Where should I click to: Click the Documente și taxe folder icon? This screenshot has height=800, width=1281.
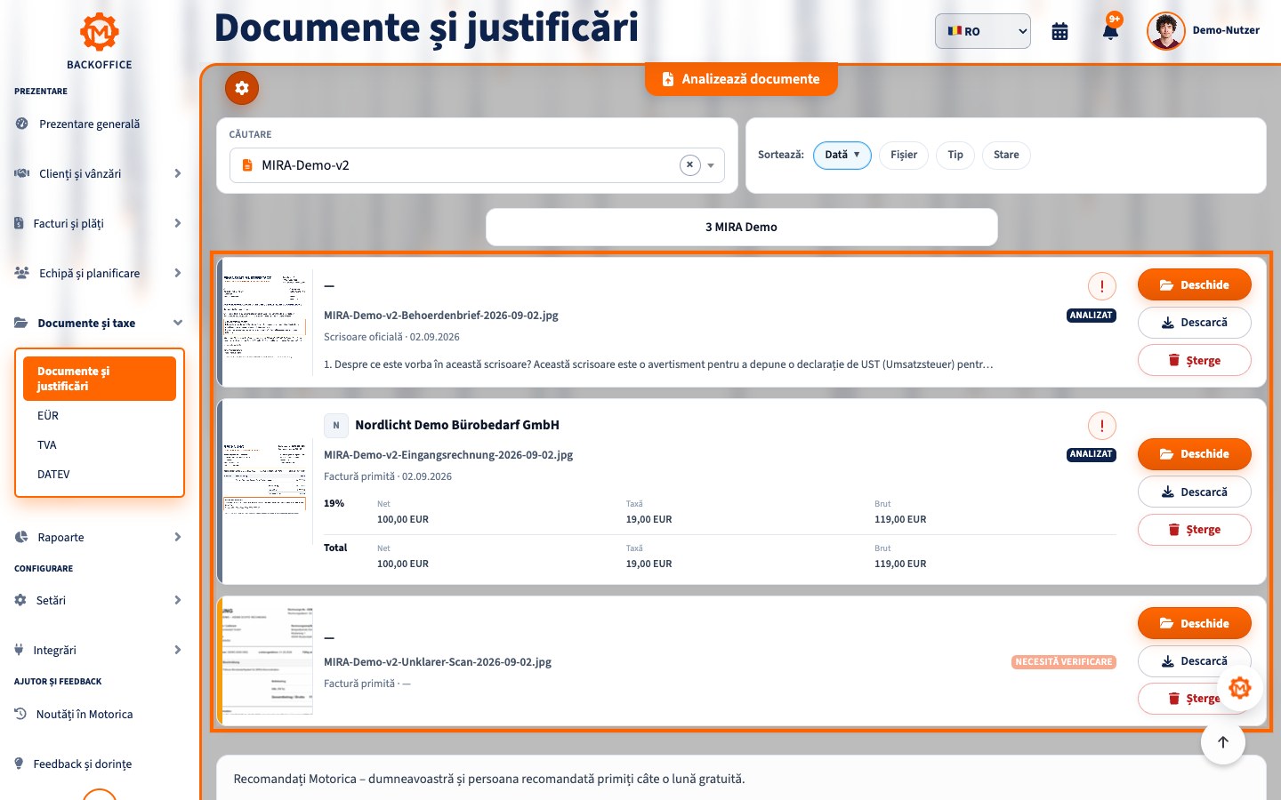[x=20, y=323]
